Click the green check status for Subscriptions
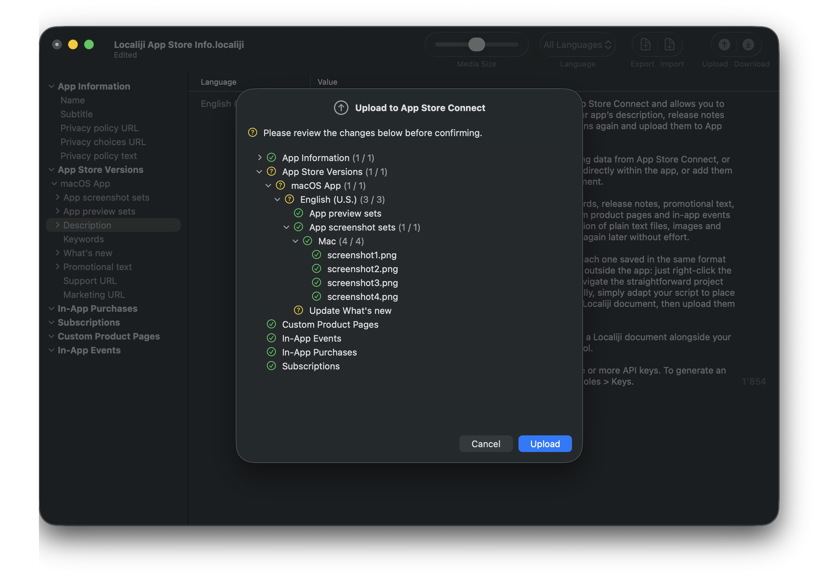Screen dimensions: 818x577 [271, 366]
